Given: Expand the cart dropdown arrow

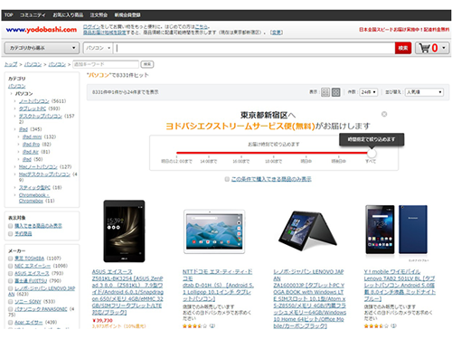Looking at the screenshot, I should coord(444,48).
